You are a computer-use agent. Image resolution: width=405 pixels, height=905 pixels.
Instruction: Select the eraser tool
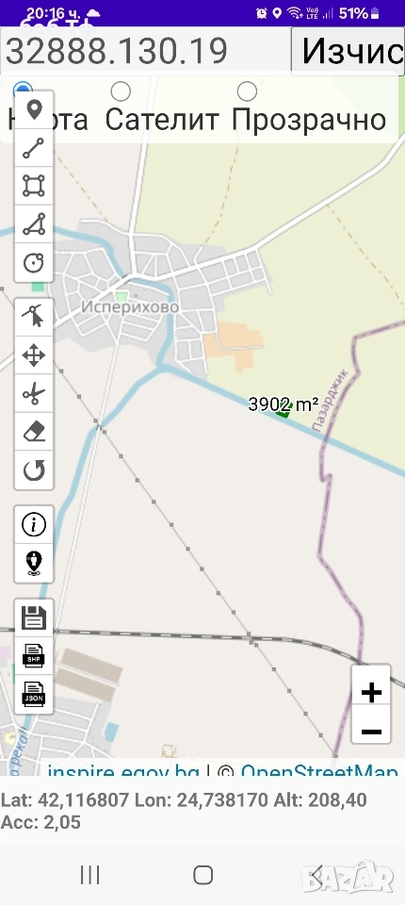point(34,432)
